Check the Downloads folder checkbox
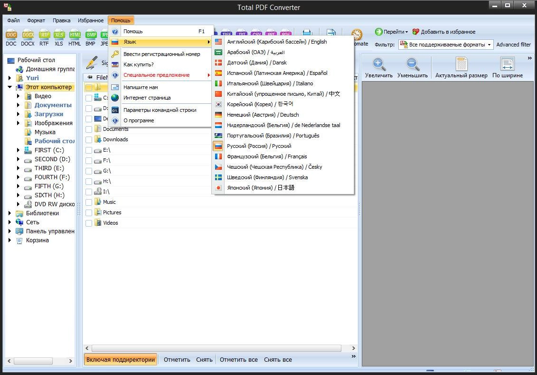The width and height of the screenshot is (537, 375). pyautogui.click(x=89, y=139)
